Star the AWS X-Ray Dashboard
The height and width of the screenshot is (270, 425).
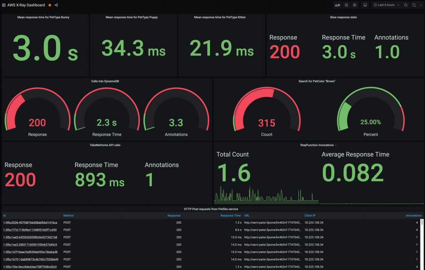tap(50, 5)
